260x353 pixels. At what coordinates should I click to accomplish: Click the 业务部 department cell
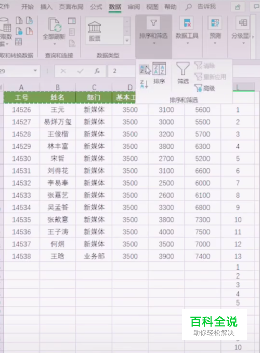pos(94,256)
